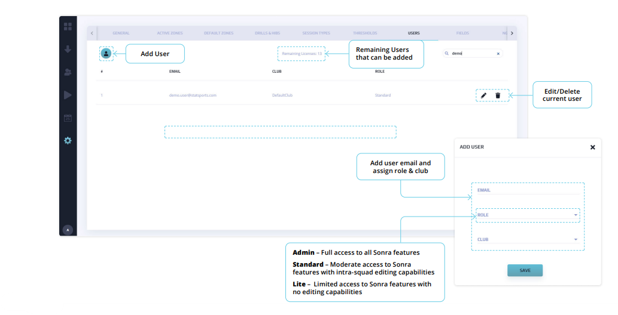Switch to the Active Zones tab

170,33
